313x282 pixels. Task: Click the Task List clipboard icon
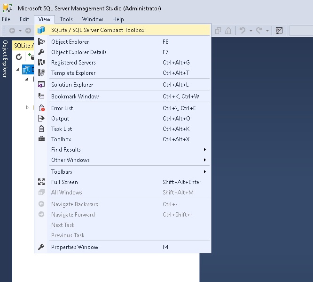pos(41,129)
